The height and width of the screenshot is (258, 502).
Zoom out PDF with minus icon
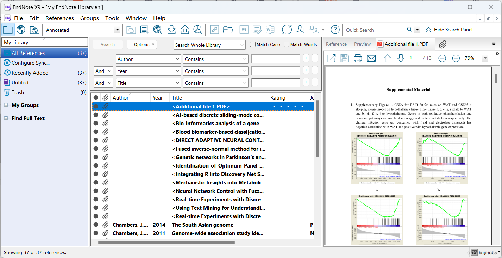pos(442,58)
